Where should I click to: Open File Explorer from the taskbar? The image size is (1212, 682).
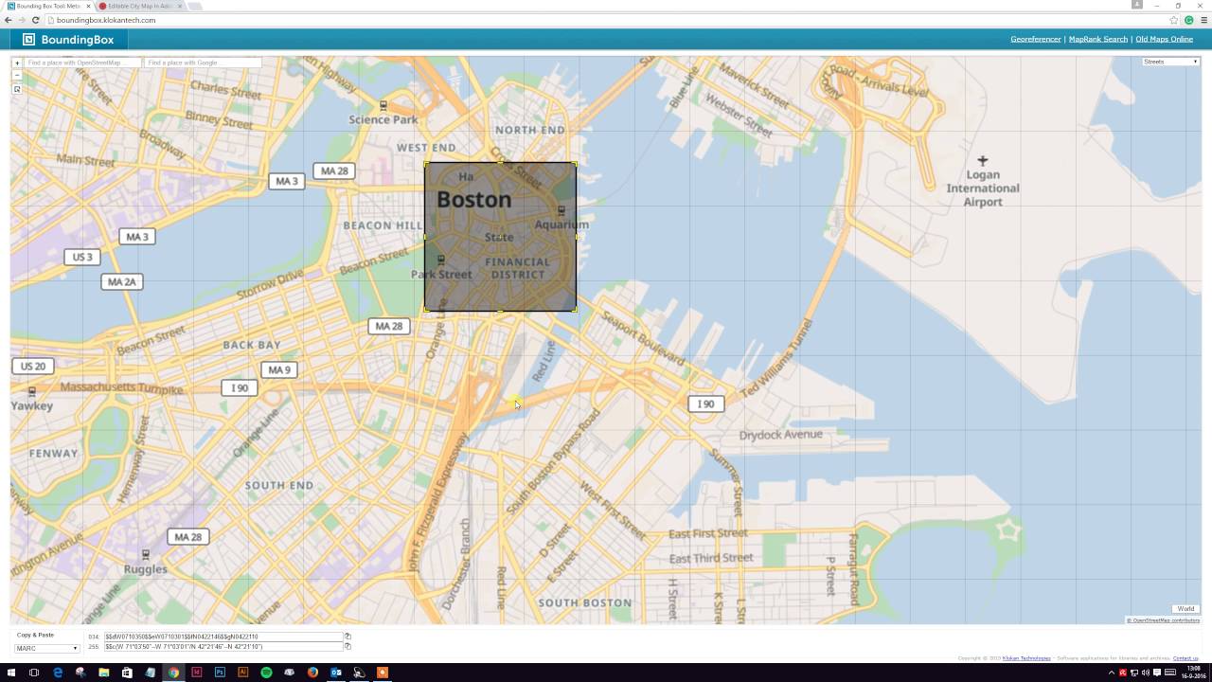104,673
